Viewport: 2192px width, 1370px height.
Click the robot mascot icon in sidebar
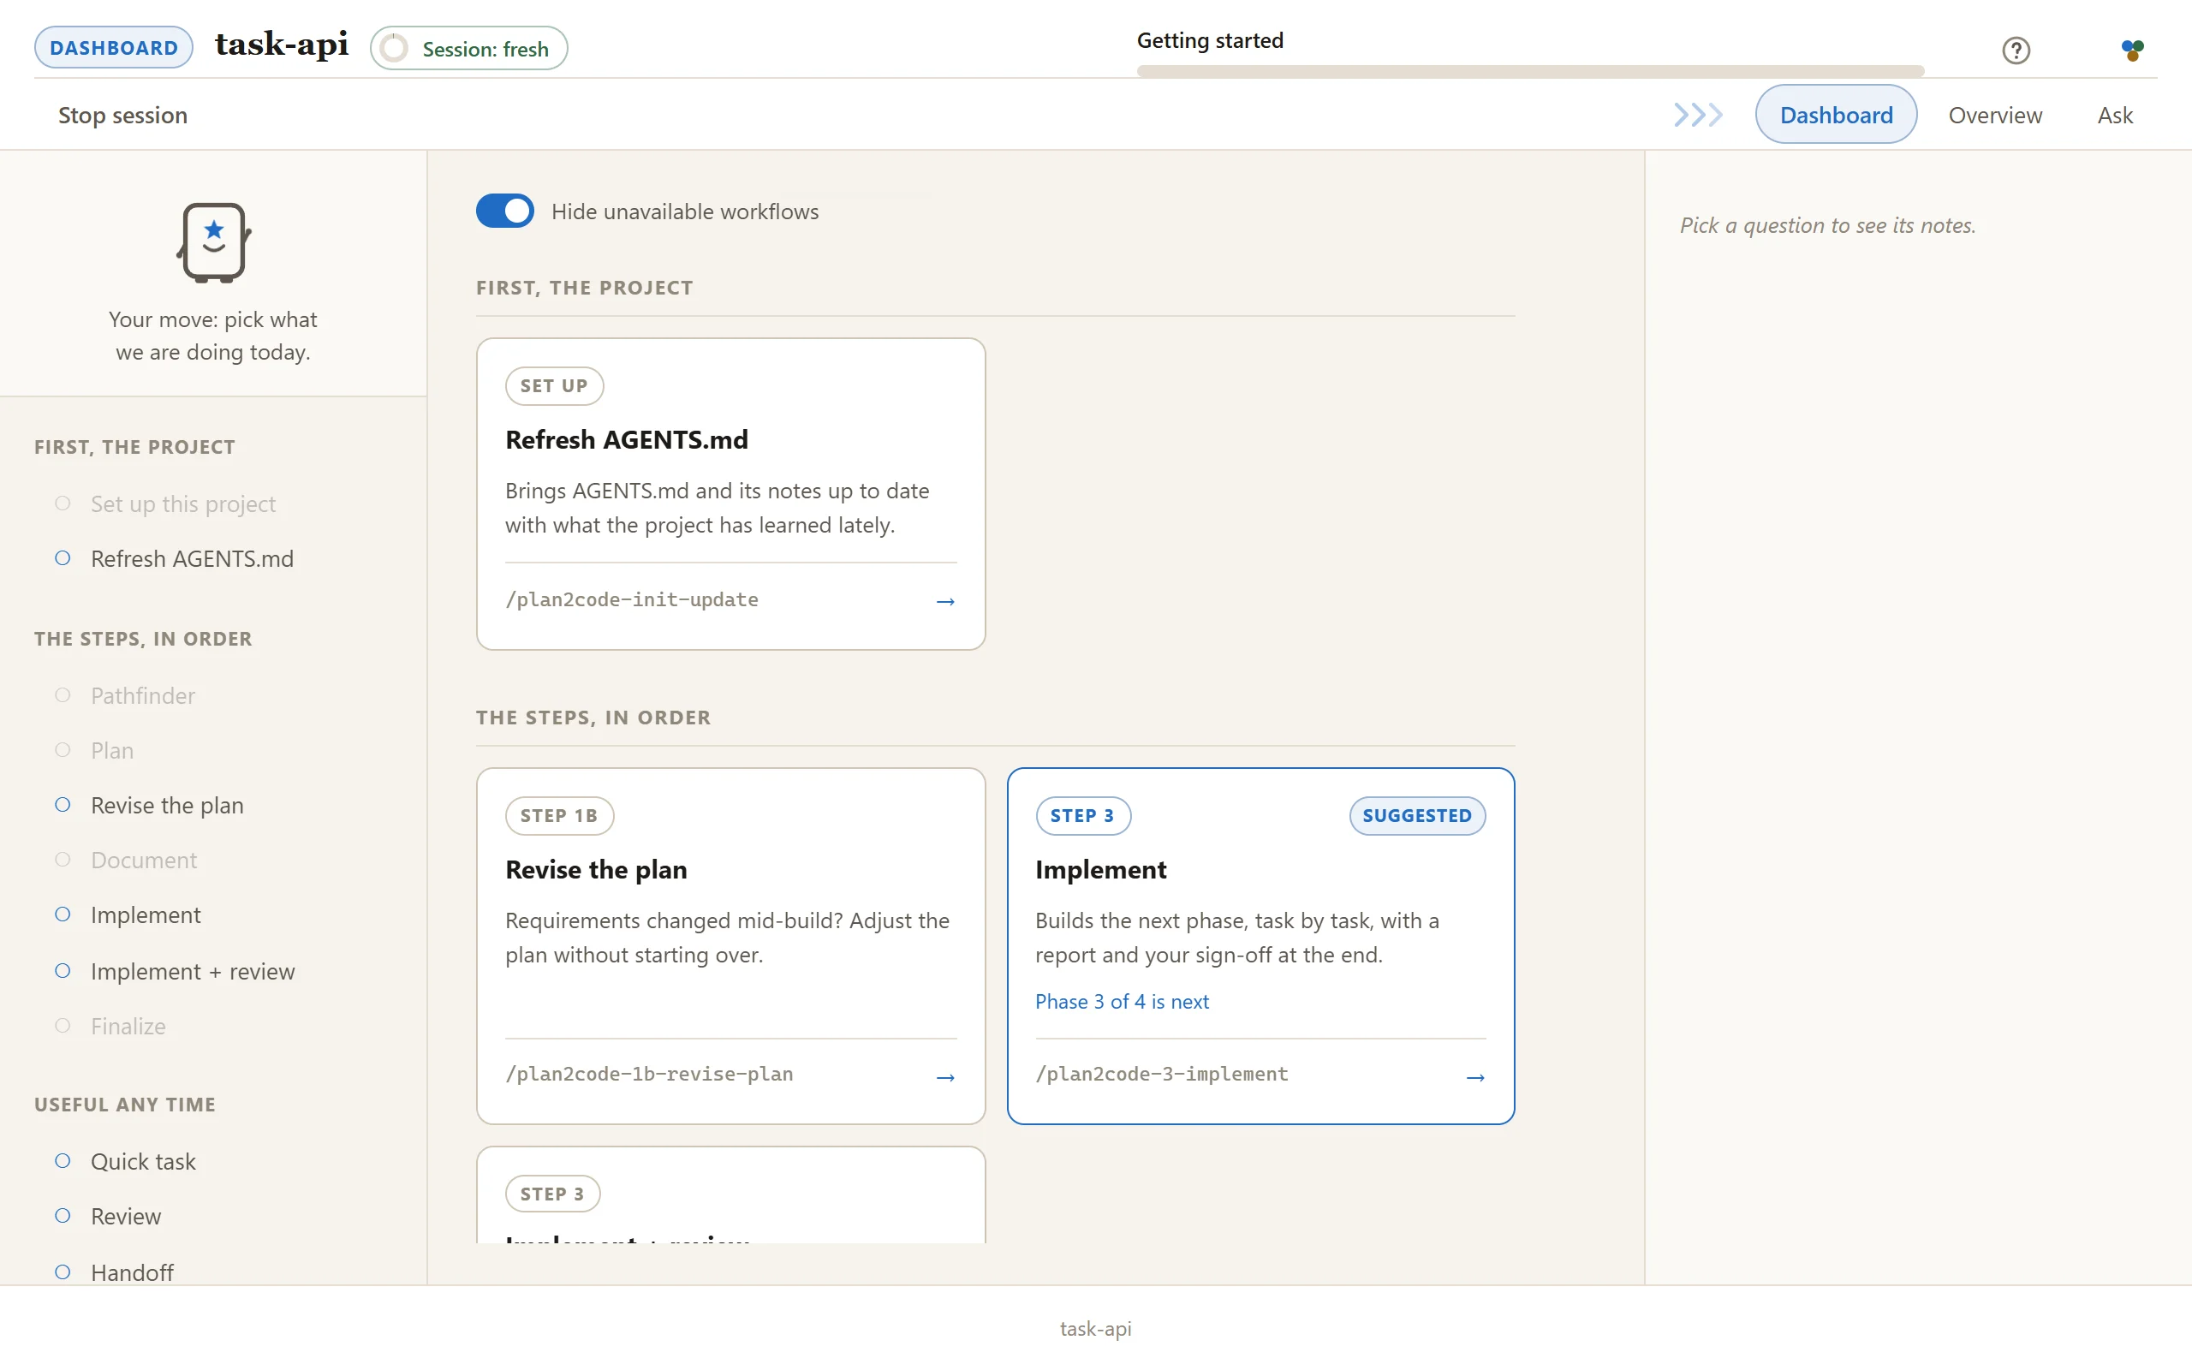[x=214, y=242]
